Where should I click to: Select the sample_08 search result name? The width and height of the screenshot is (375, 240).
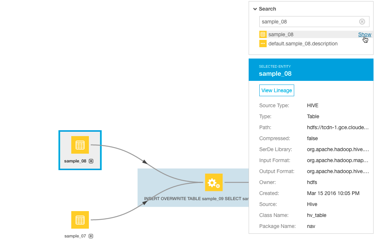point(281,34)
